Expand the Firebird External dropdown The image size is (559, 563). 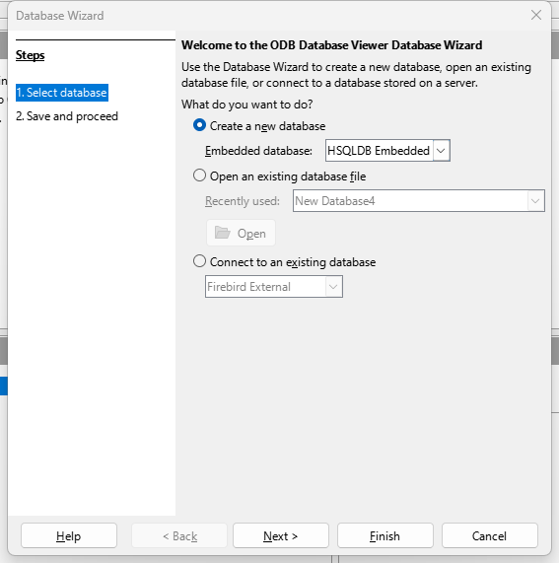pos(334,287)
